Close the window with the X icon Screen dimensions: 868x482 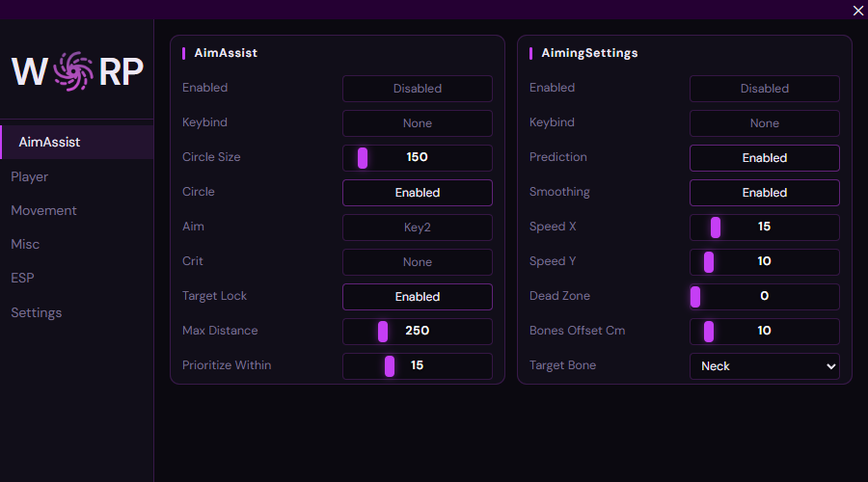(858, 11)
